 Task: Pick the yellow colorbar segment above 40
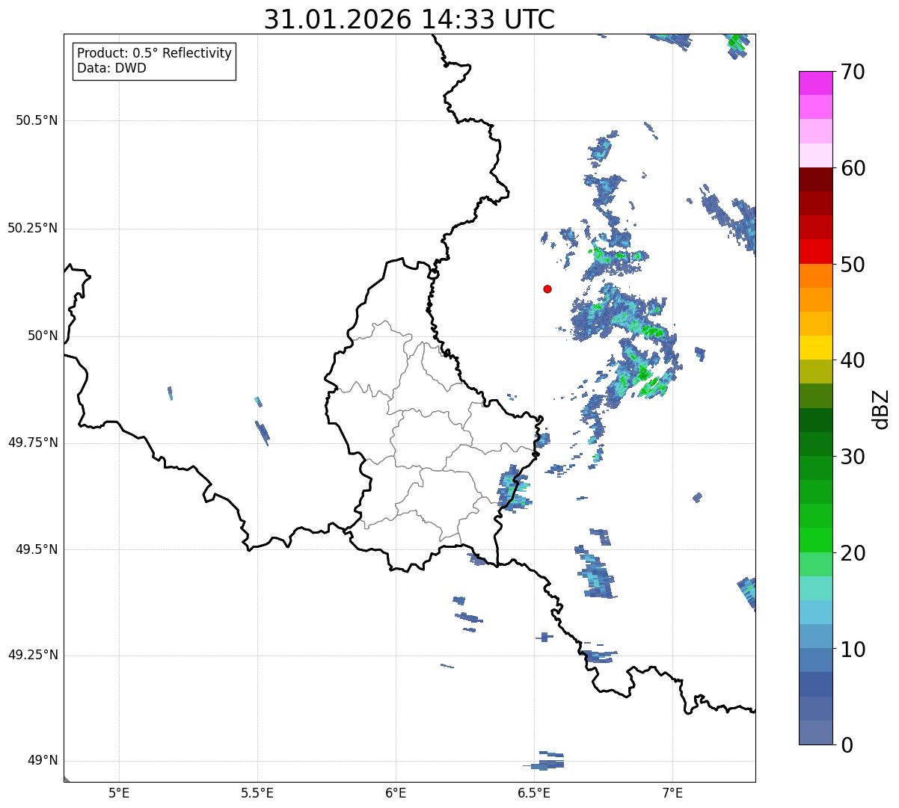coord(815,348)
